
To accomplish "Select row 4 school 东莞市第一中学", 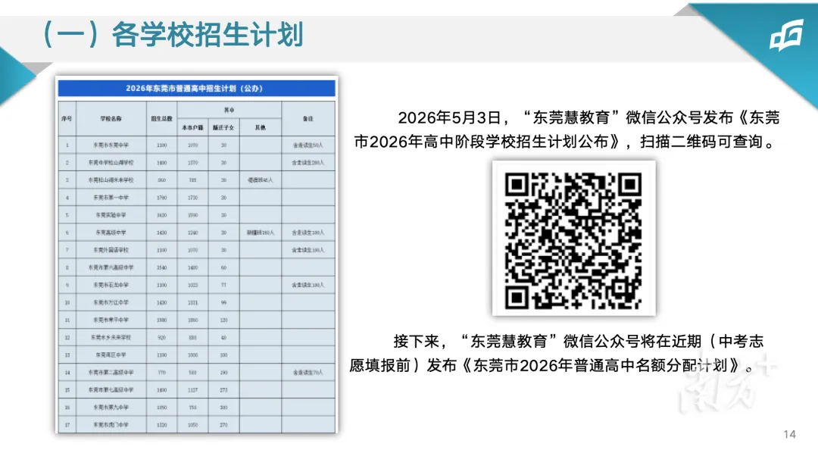I will (111, 198).
